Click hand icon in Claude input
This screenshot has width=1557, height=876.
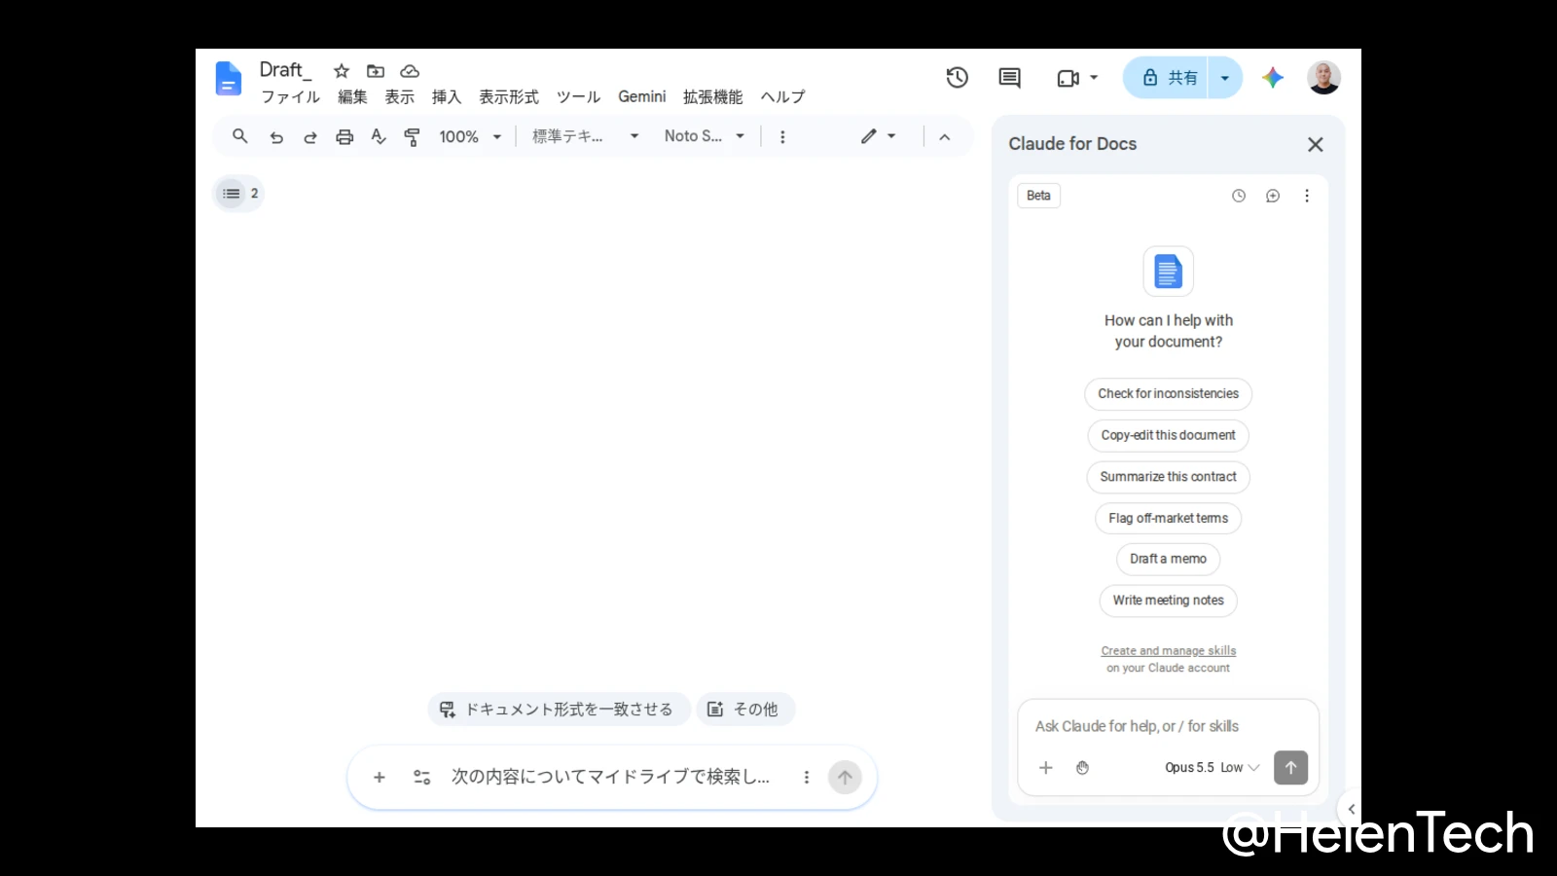pos(1082,768)
